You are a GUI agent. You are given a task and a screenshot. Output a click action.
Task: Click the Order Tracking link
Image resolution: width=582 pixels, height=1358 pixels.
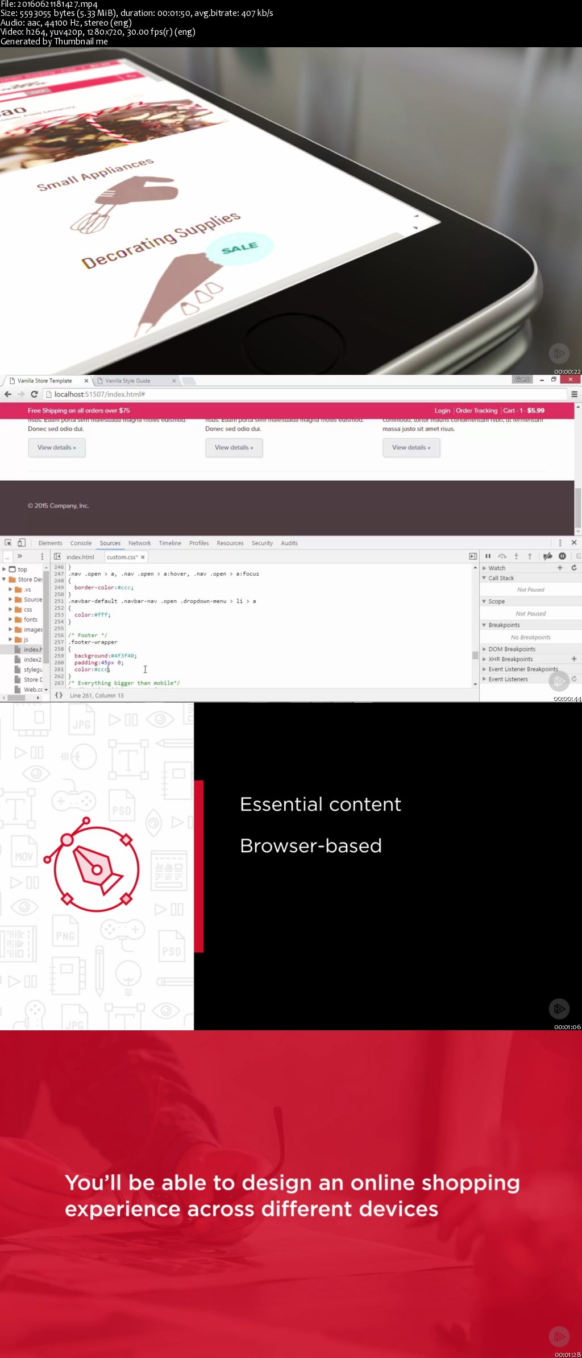click(x=476, y=410)
